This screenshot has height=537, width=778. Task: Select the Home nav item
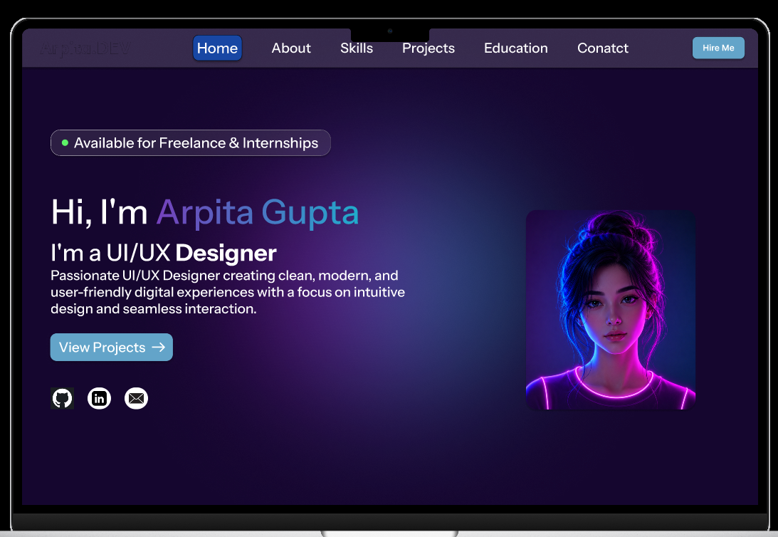point(217,48)
